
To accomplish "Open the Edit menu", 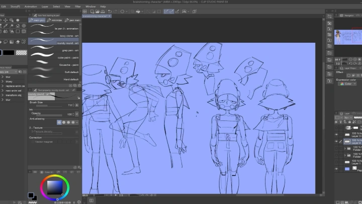I will click(x=4, y=7).
